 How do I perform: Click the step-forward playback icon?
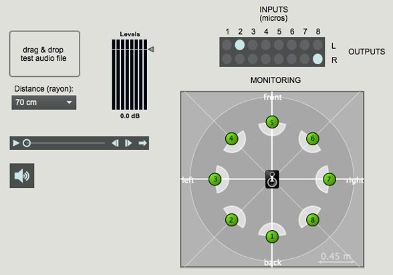pyautogui.click(x=128, y=143)
